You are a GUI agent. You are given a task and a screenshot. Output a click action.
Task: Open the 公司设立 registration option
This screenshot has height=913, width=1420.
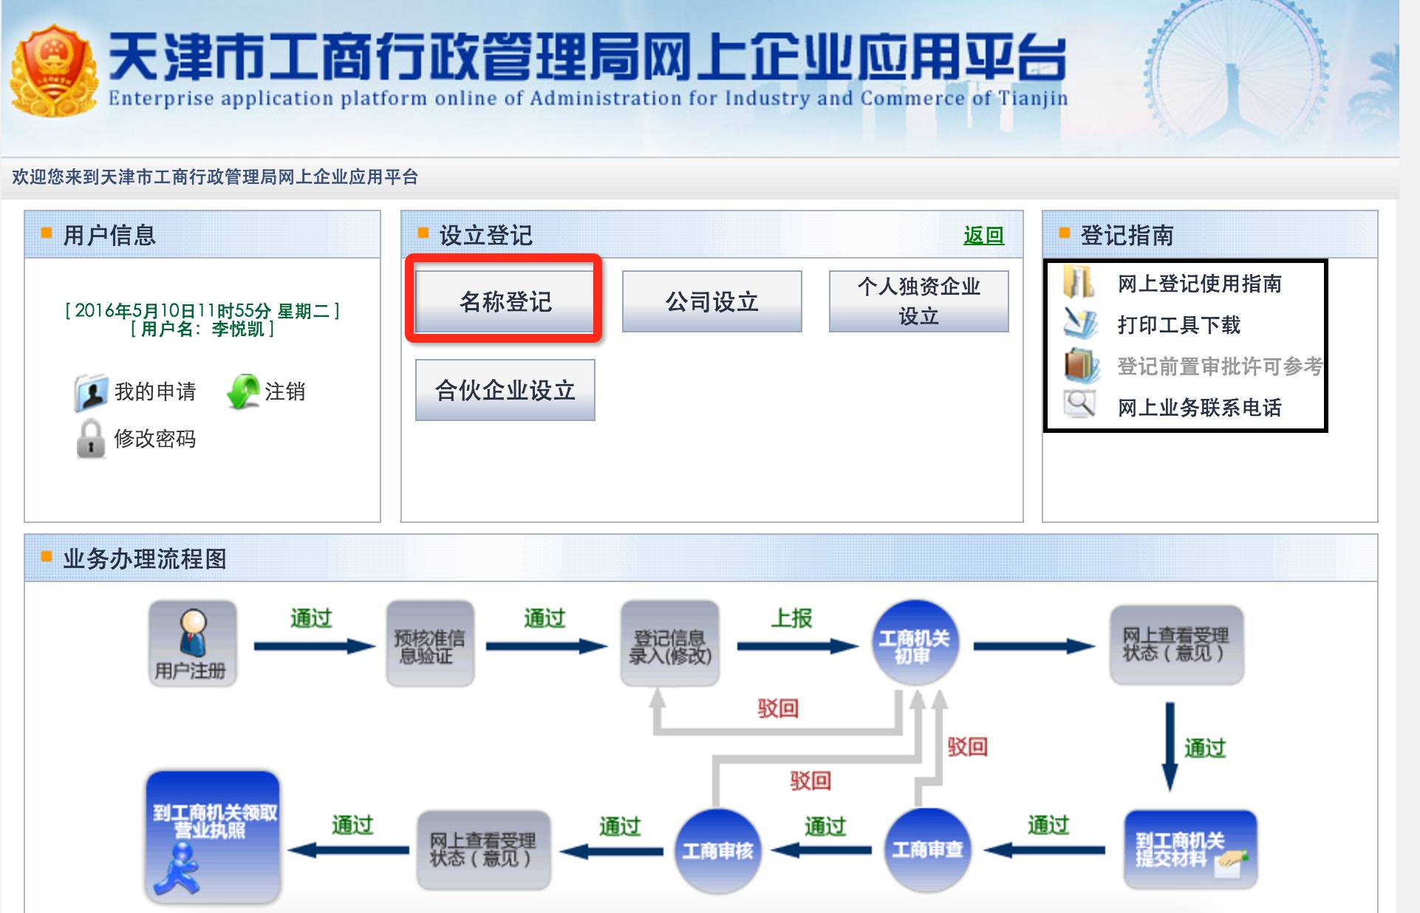711,301
